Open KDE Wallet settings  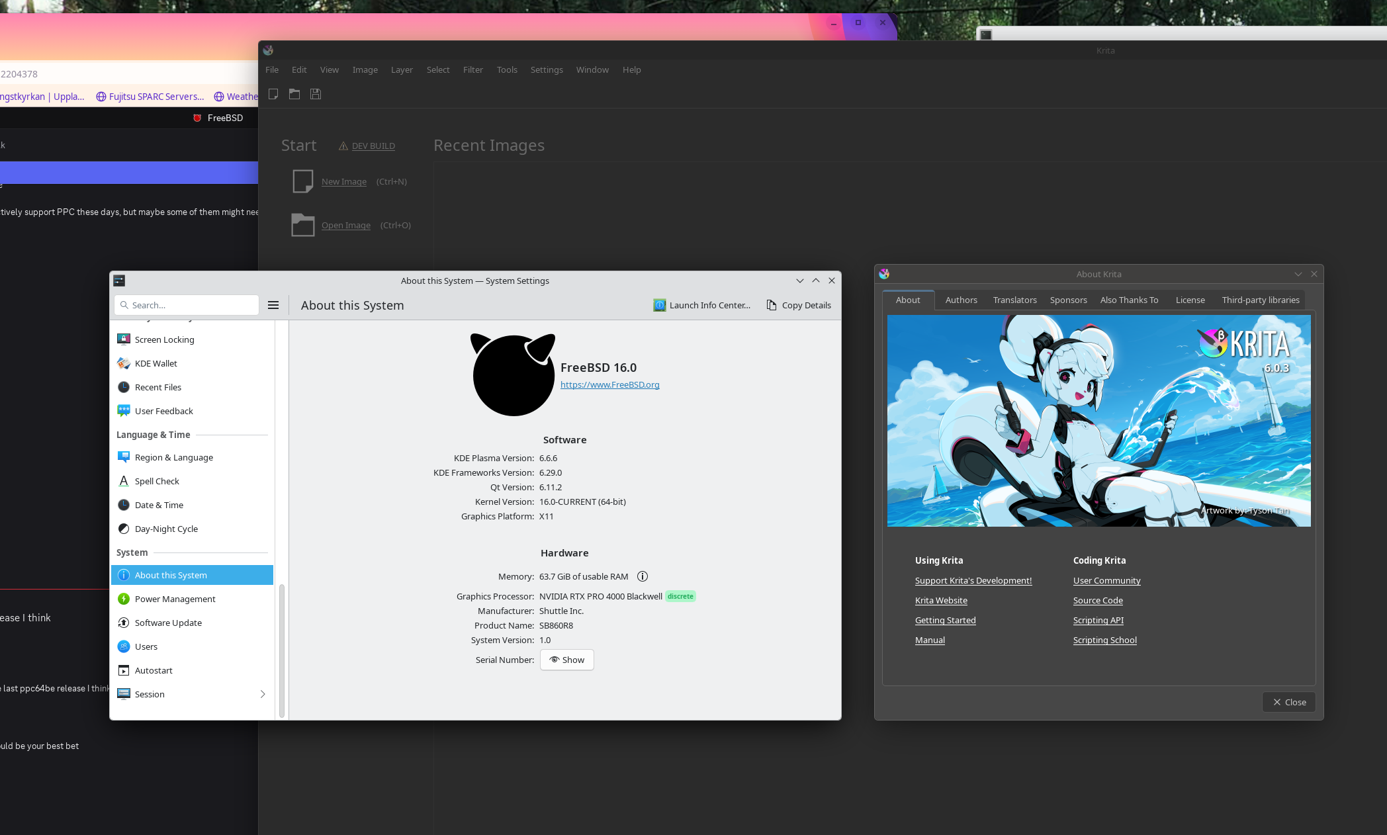(192, 363)
